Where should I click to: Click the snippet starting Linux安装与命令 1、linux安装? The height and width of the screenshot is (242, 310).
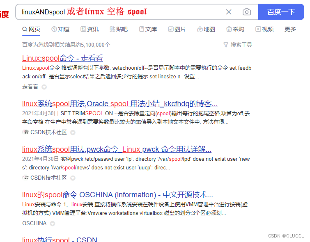click(x=135, y=209)
